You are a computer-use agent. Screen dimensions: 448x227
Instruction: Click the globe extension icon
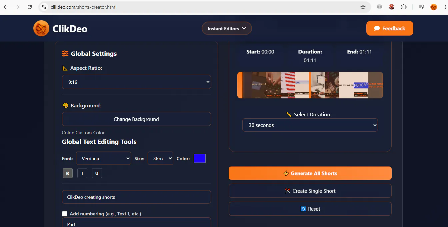coord(380,7)
